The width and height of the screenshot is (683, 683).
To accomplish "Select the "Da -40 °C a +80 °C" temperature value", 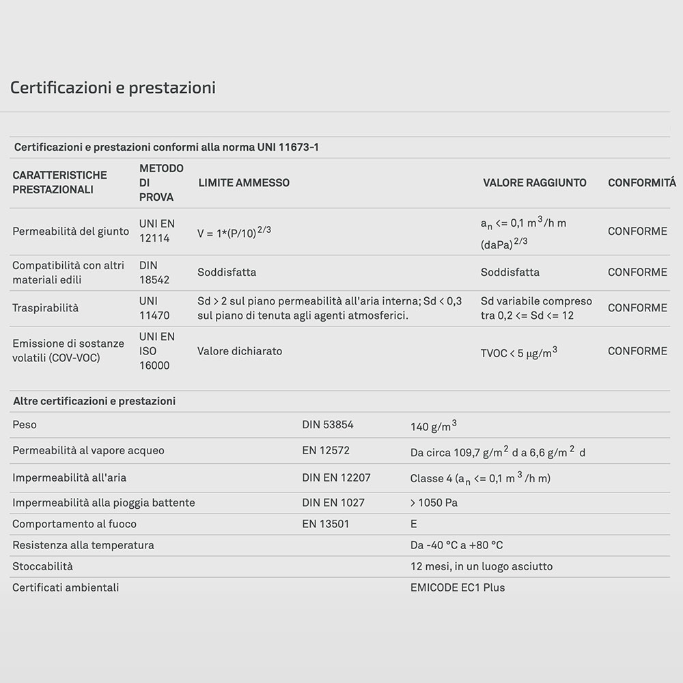I will [x=456, y=545].
